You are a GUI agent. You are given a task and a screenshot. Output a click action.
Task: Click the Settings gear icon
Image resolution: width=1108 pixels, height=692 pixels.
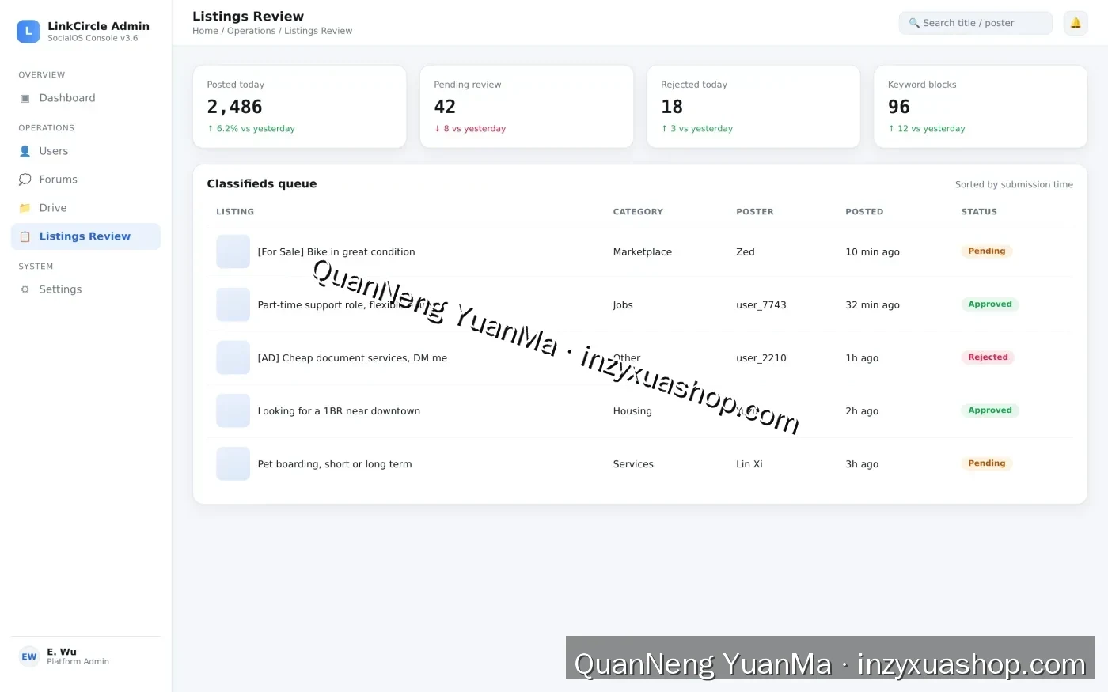click(25, 289)
